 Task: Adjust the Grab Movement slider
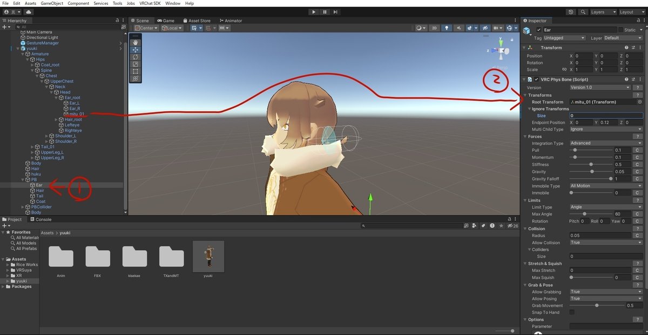(x=597, y=305)
